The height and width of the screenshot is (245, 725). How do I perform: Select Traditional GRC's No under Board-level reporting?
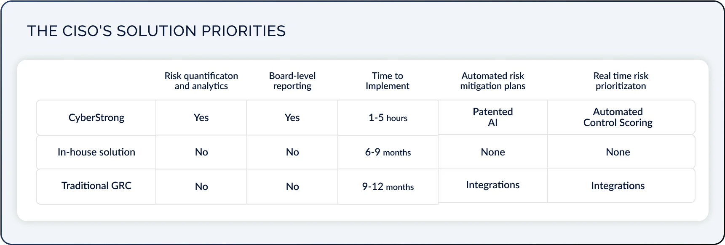coord(292,187)
